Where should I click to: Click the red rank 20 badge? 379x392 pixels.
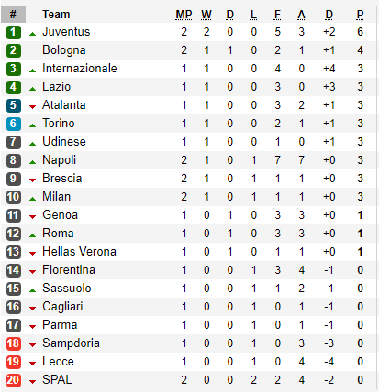click(14, 380)
